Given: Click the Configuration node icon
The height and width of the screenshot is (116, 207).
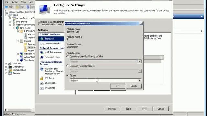Looking at the screenshot, I should 10,70.
